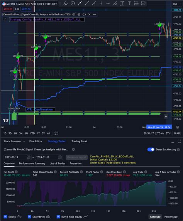Maximize the bottom panel
Screen dimensions: 183x221
click(x=179, y=142)
